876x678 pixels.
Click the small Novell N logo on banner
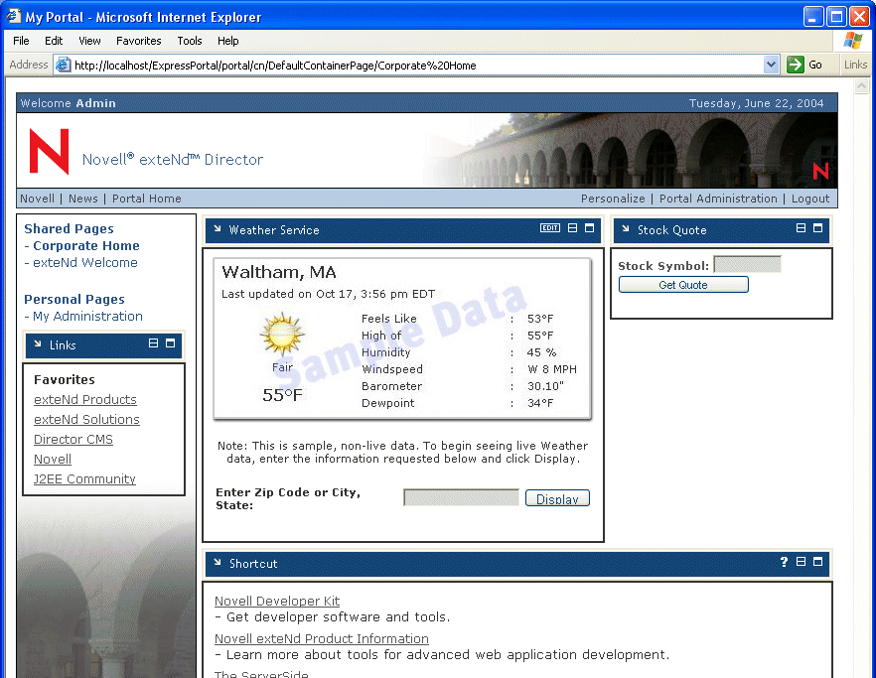click(x=820, y=171)
